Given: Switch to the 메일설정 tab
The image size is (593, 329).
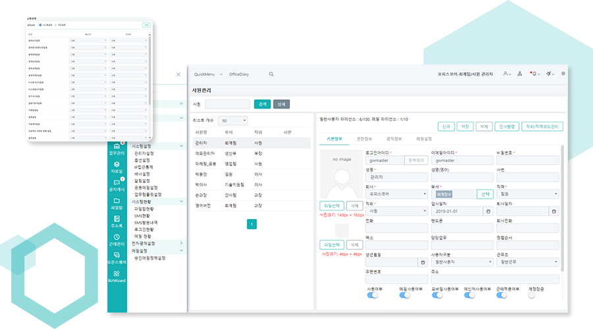Looking at the screenshot, I should pos(424,139).
